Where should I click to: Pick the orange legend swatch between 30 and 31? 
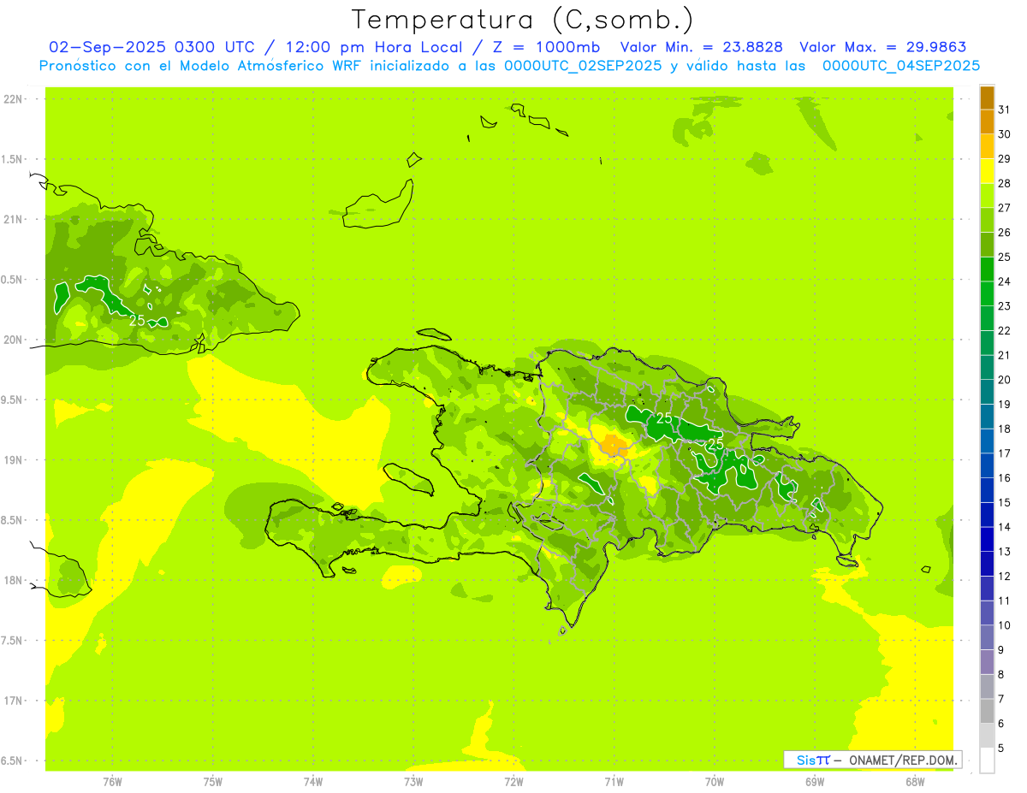click(x=987, y=122)
